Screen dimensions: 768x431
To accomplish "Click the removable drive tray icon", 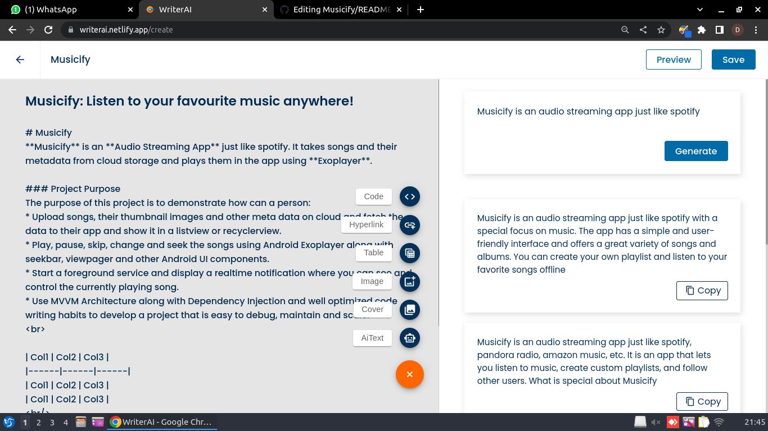I will pos(640,422).
